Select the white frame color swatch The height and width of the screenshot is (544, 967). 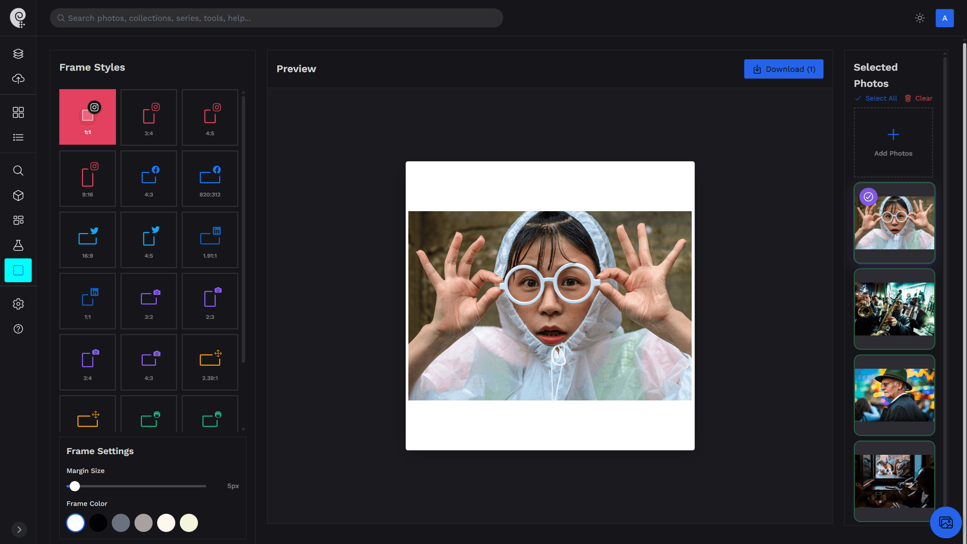75,523
